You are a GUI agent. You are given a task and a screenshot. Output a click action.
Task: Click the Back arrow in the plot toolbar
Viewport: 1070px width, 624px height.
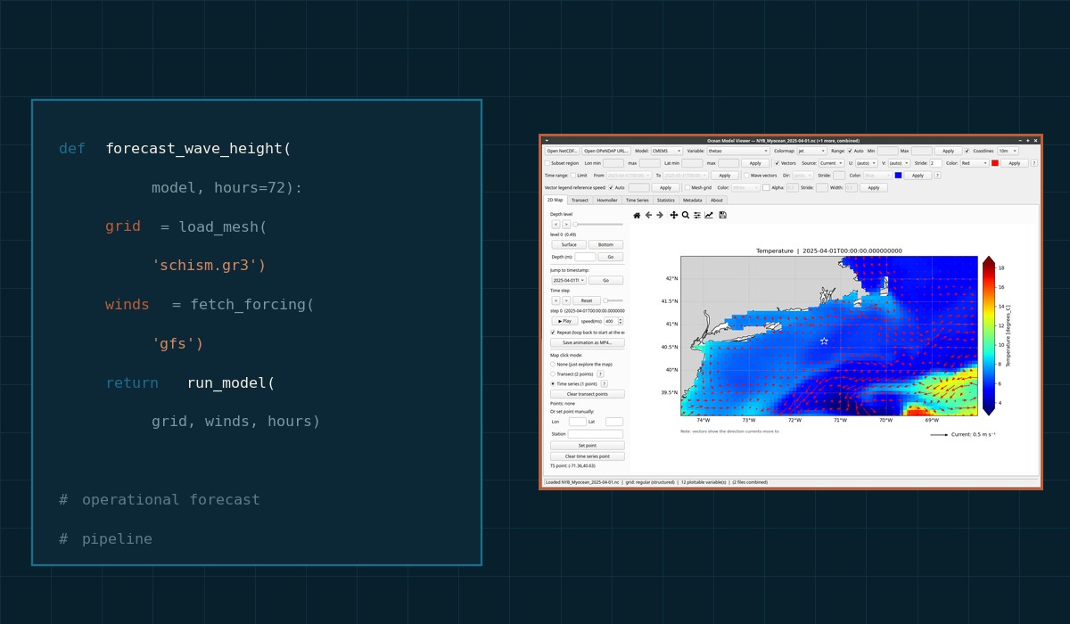click(648, 215)
